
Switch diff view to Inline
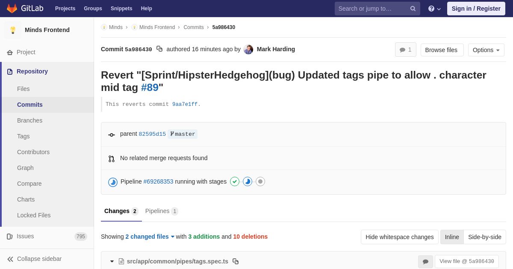[452, 237]
